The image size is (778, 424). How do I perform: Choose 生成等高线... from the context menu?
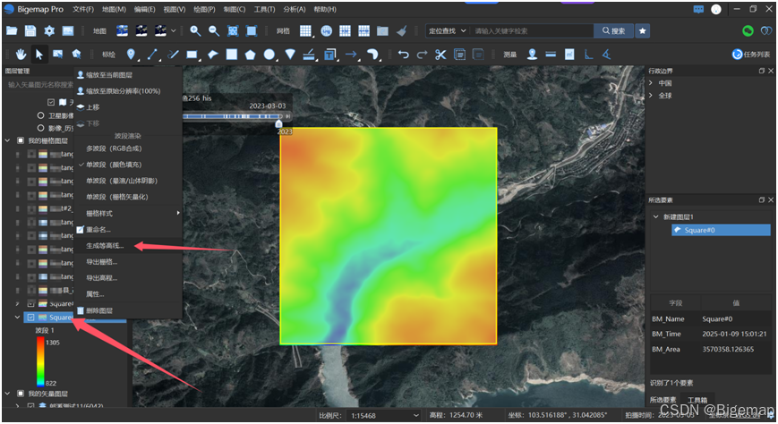point(128,246)
